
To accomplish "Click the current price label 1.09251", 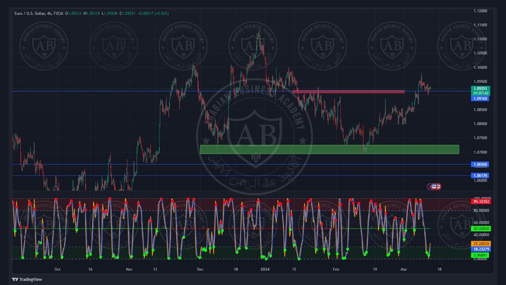I will (481, 89).
